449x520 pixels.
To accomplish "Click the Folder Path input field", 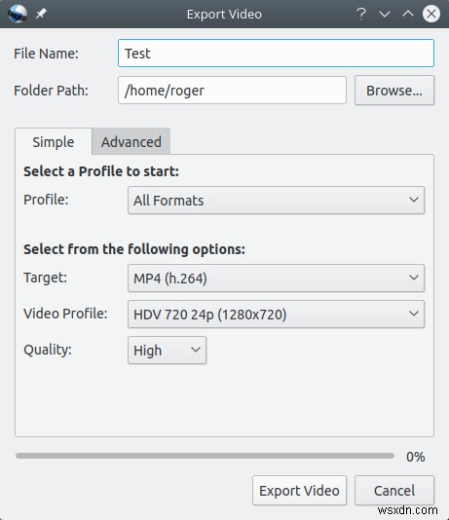I will pyautogui.click(x=232, y=91).
